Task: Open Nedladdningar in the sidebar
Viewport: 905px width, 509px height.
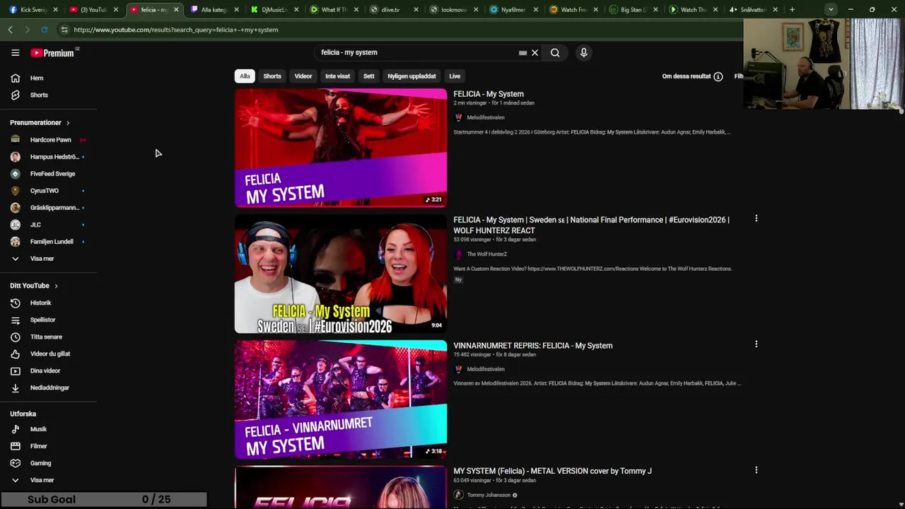Action: coord(48,387)
